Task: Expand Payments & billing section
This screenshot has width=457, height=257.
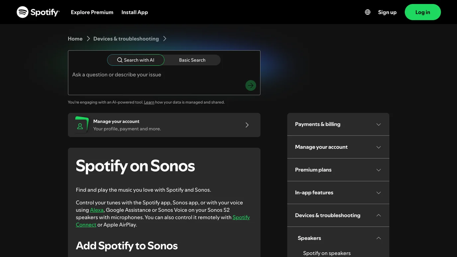Action: click(338, 124)
